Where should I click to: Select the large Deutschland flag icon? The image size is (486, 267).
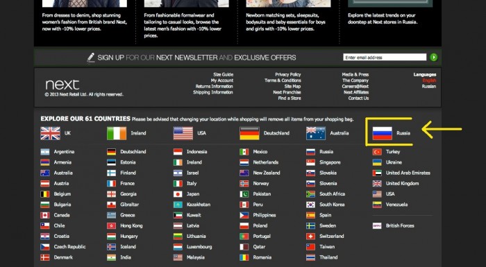point(249,133)
